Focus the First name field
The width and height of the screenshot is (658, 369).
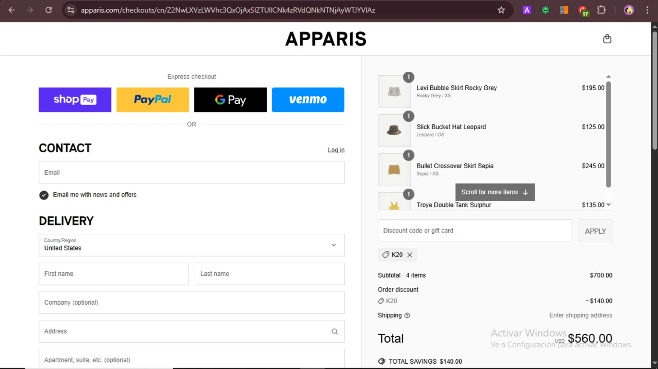[114, 274]
